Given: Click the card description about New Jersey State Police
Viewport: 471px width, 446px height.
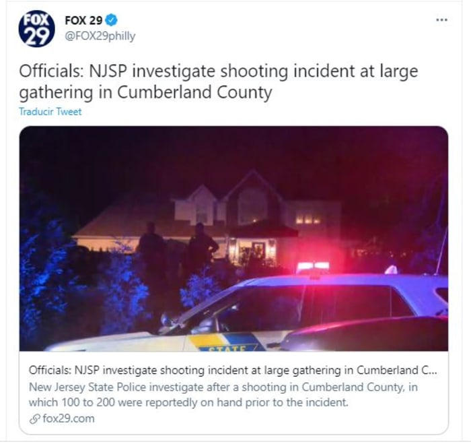Looking at the screenshot, I should point(223,394).
